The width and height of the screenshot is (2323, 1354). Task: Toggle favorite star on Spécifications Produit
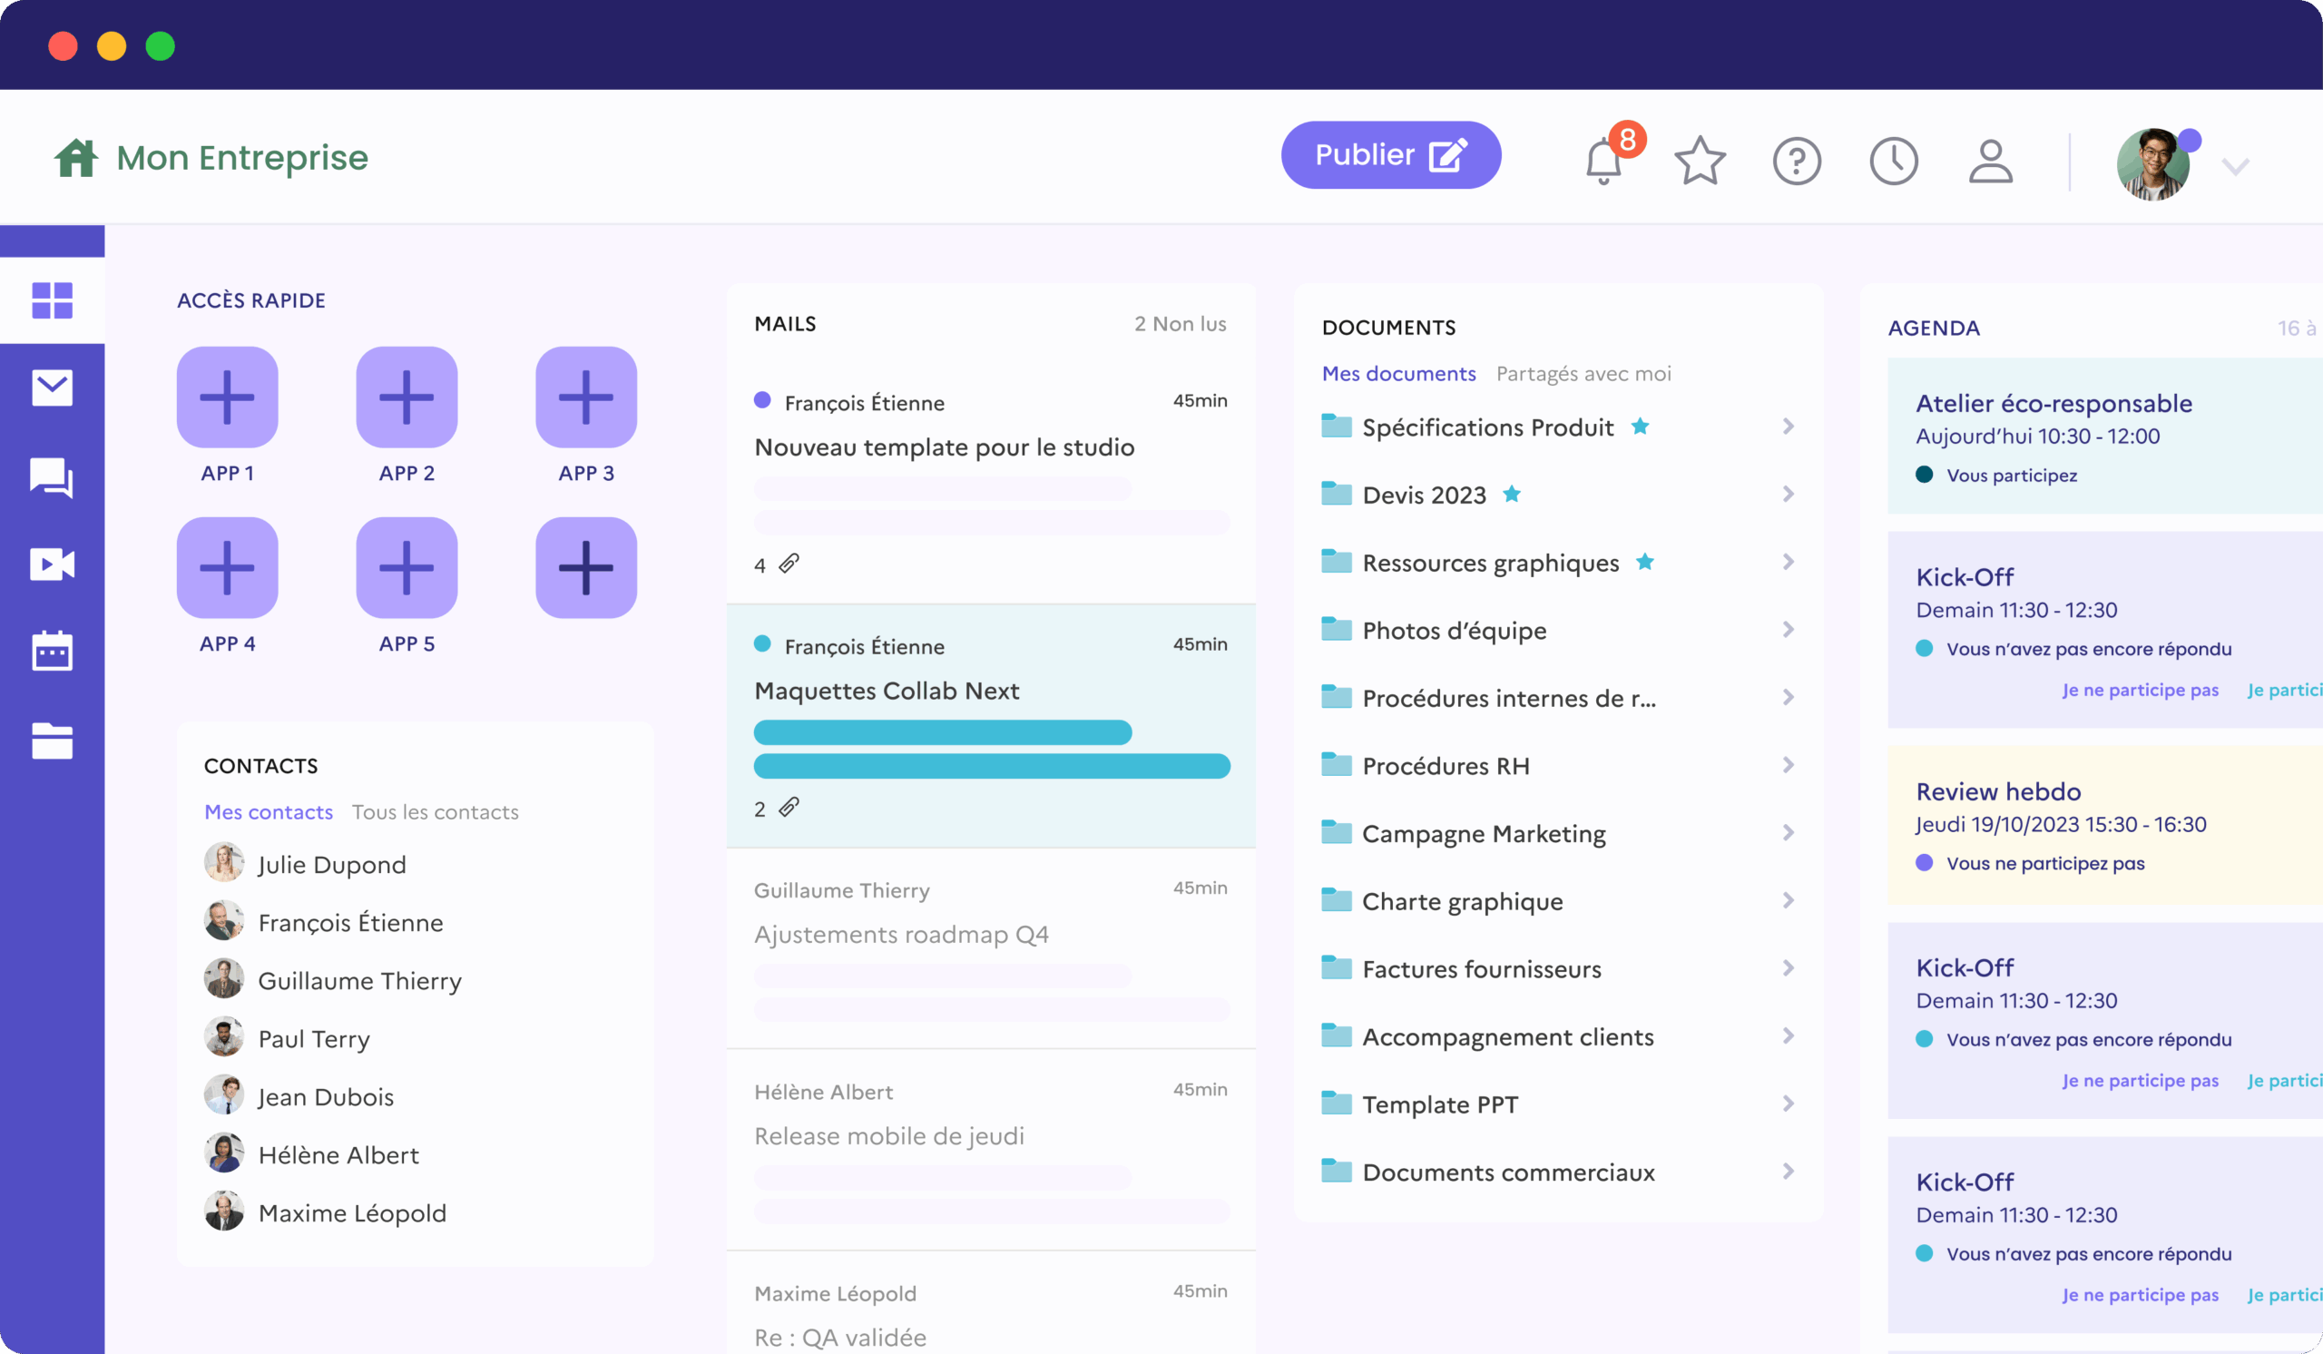point(1640,427)
